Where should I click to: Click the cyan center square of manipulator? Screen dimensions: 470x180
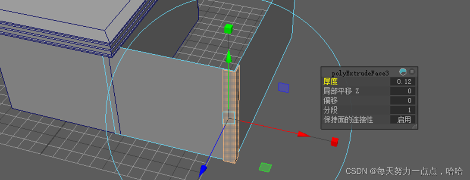point(229,118)
